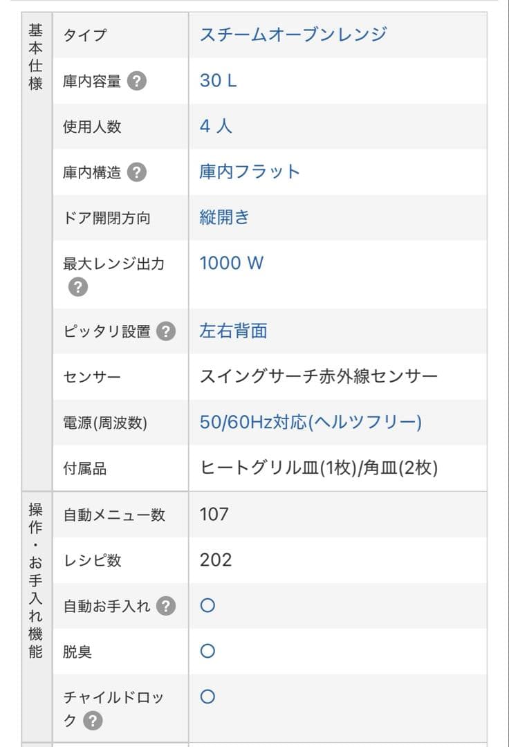Select the 操作・お手入れ機能 section header
Screen dimensions: 509x747
pos(36,580)
